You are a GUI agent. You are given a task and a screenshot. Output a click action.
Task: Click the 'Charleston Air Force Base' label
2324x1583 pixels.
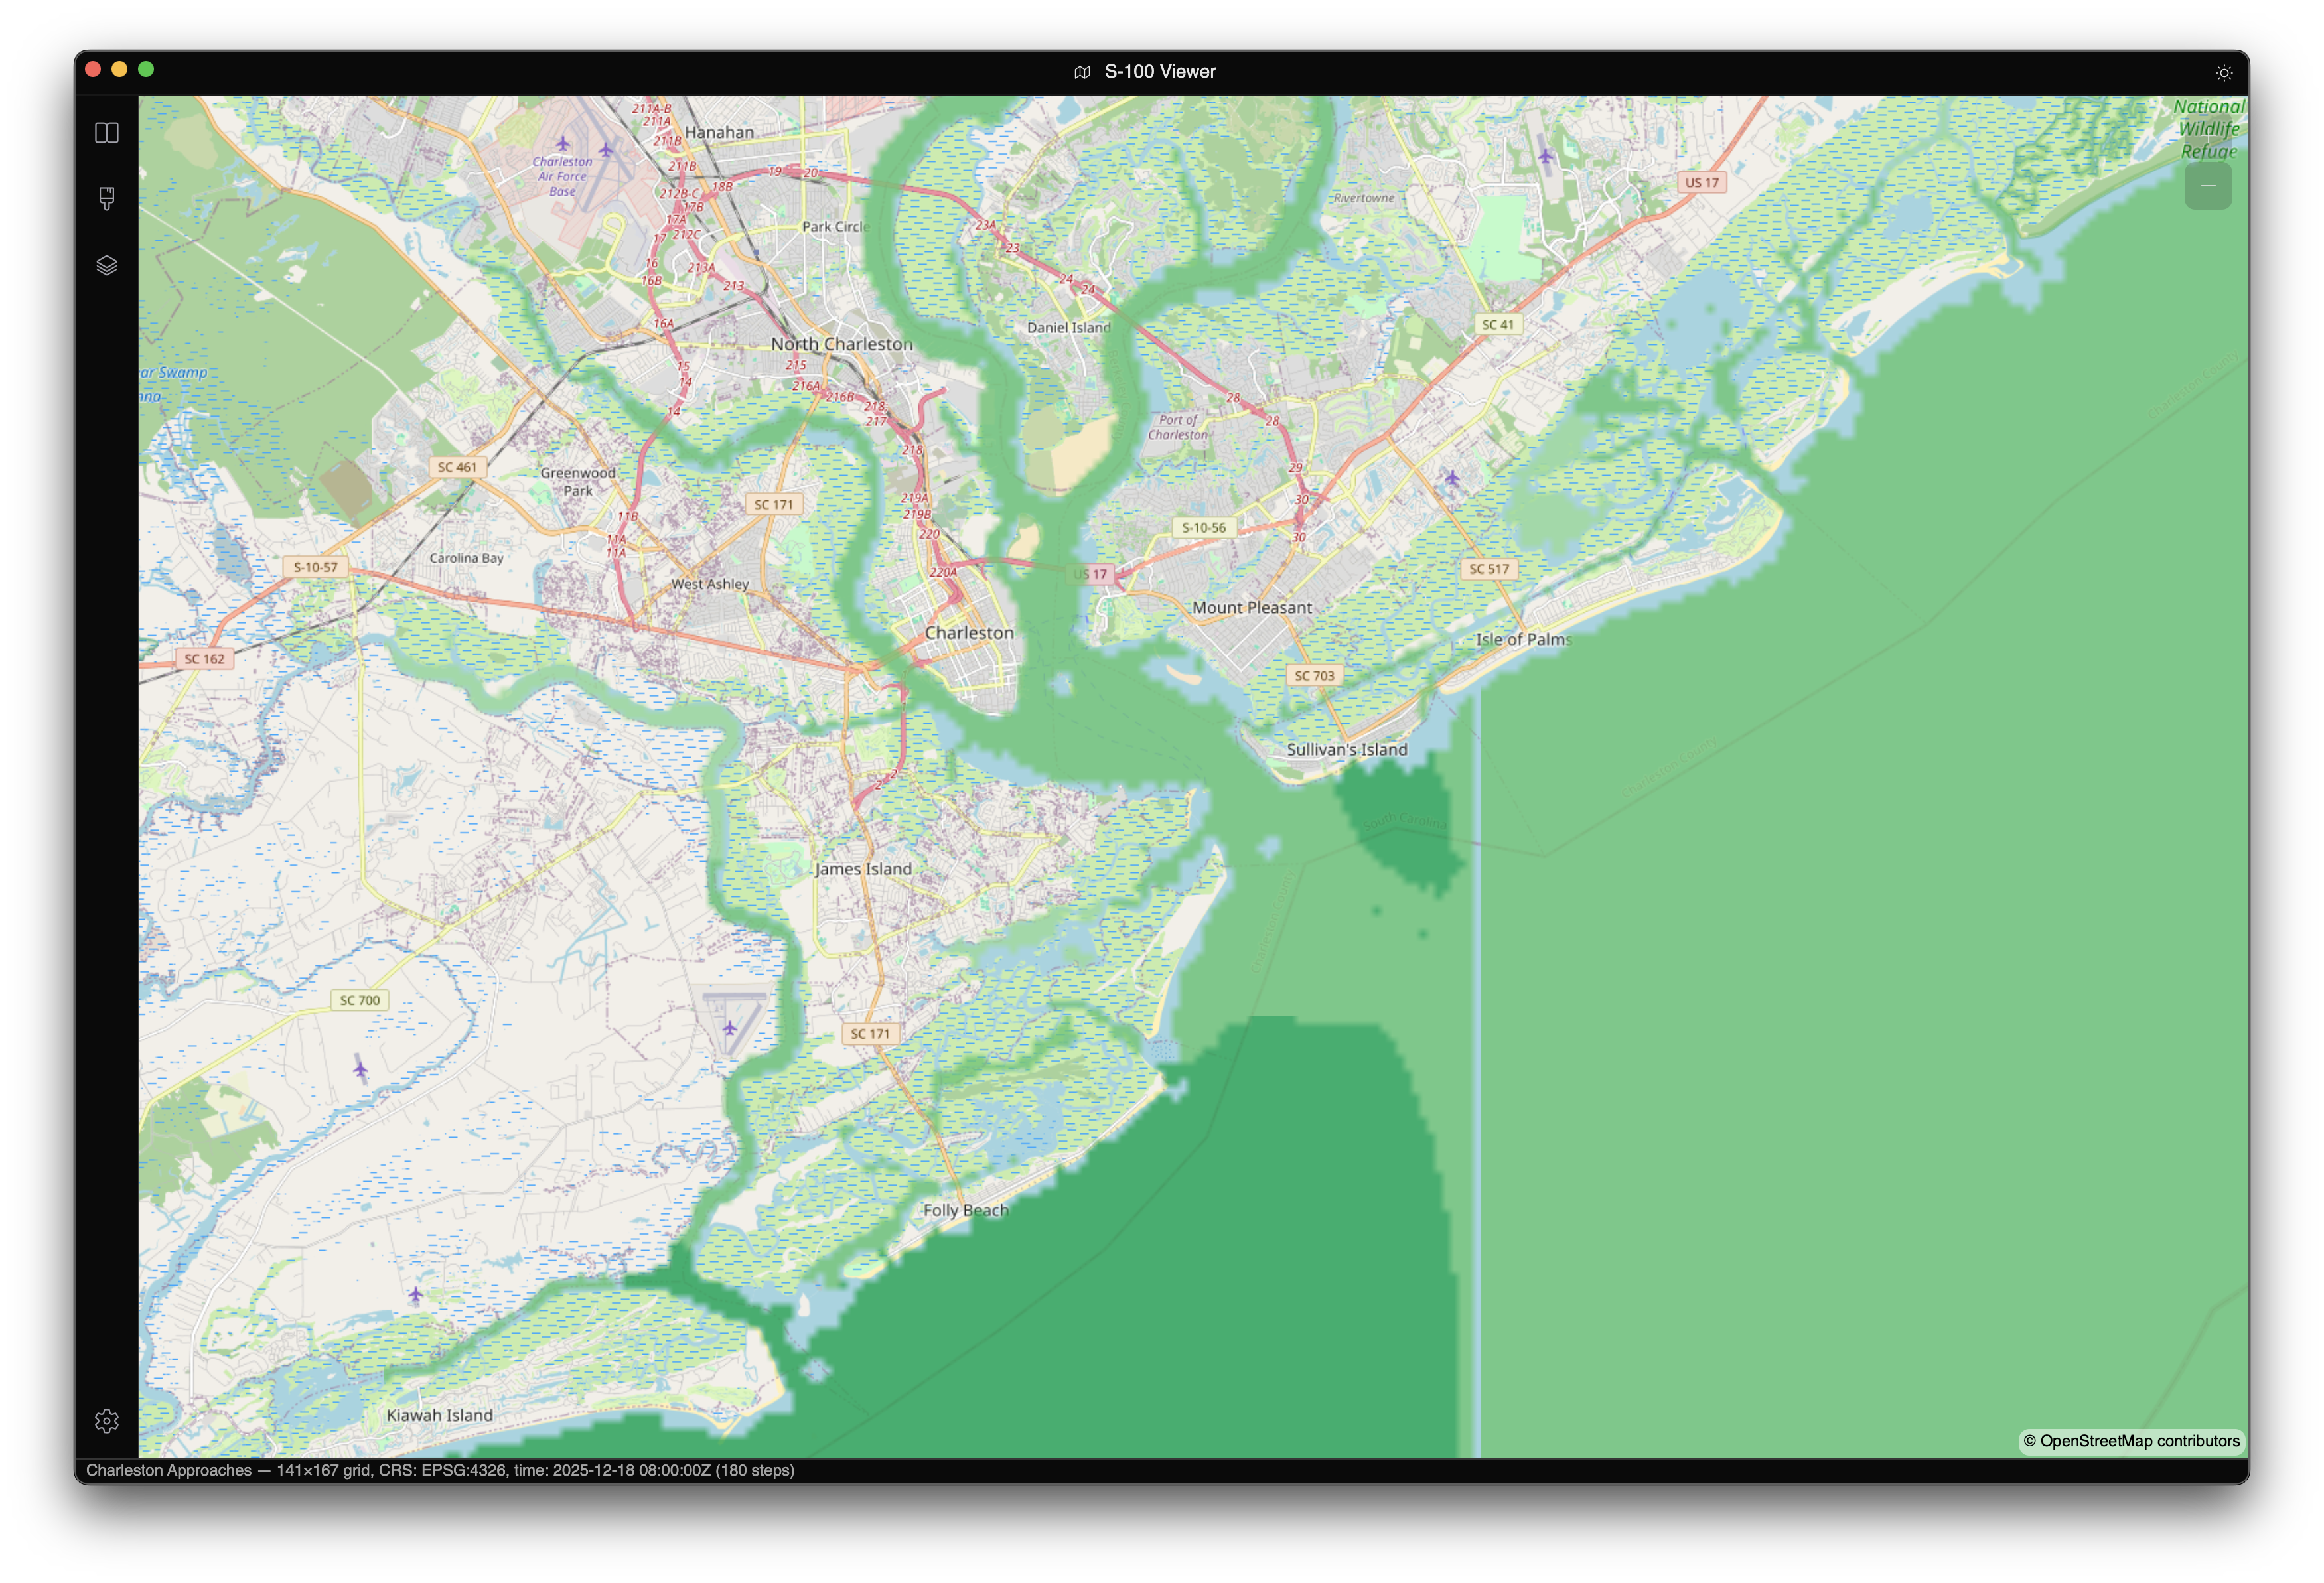tap(562, 176)
